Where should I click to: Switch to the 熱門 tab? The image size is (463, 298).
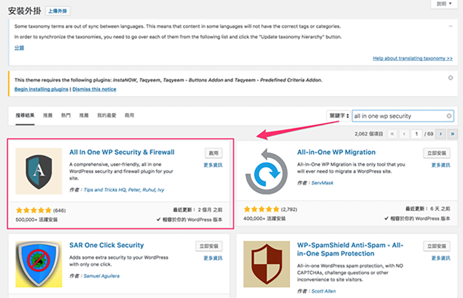tap(66, 115)
